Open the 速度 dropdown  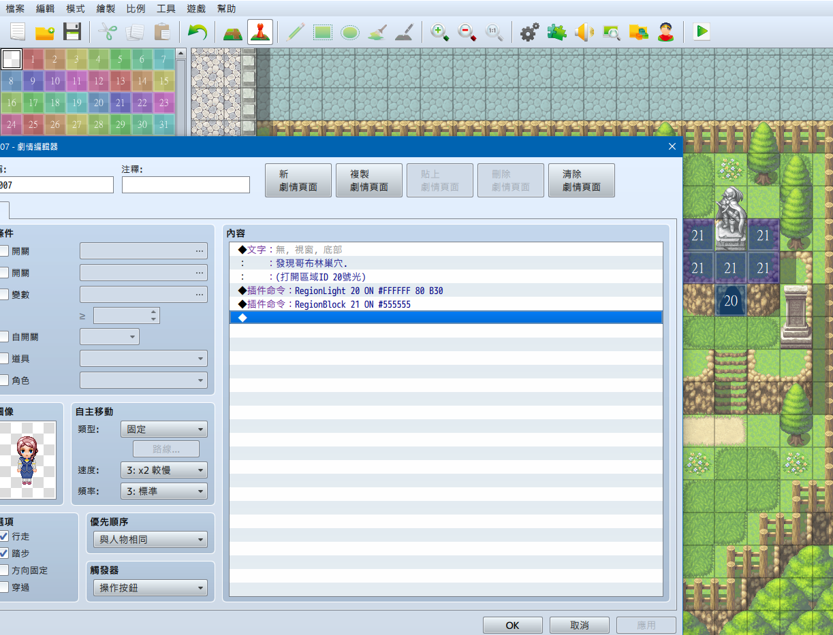[163, 470]
